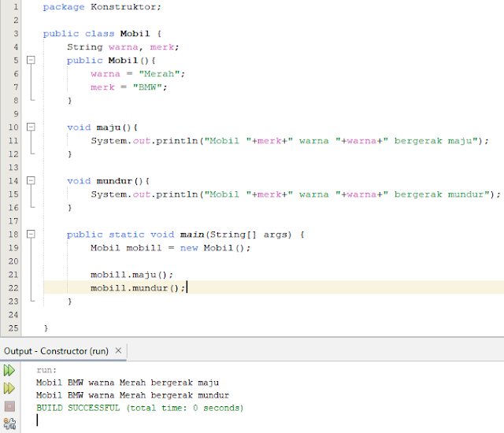Close the Output - Constructor (run) tab

118,350
